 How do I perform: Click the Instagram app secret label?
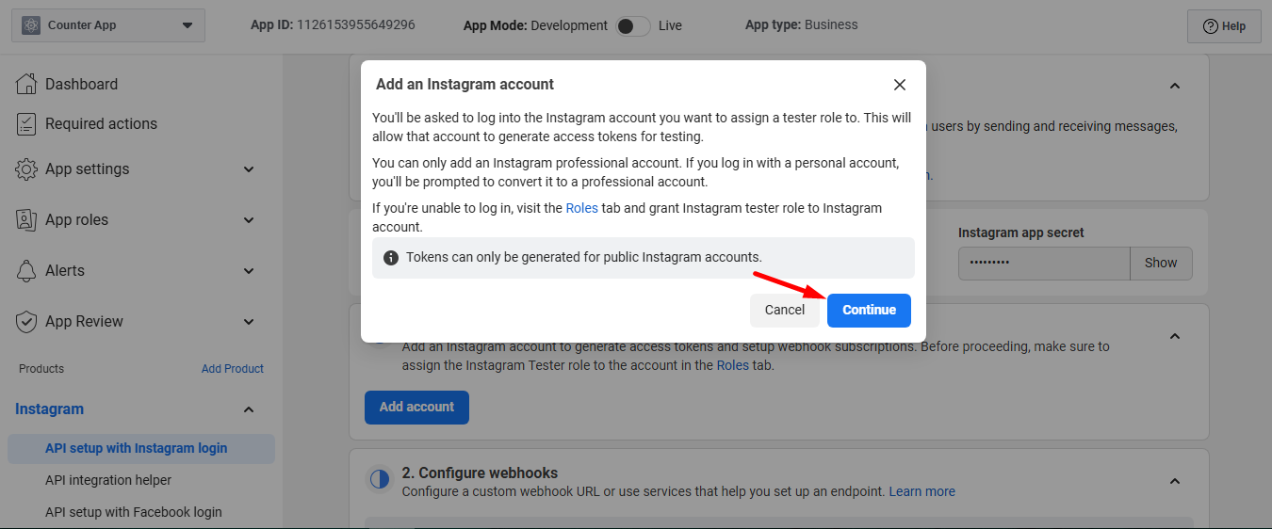pos(1021,232)
